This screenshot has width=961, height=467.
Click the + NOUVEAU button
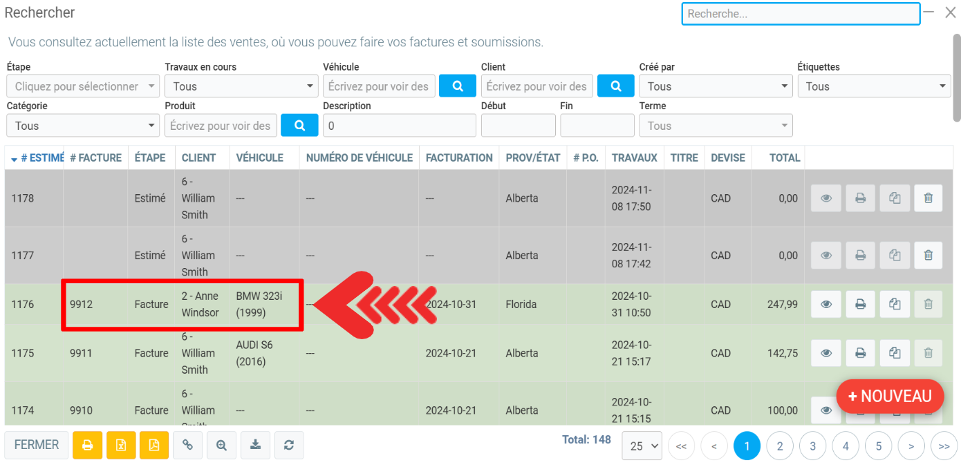point(890,397)
